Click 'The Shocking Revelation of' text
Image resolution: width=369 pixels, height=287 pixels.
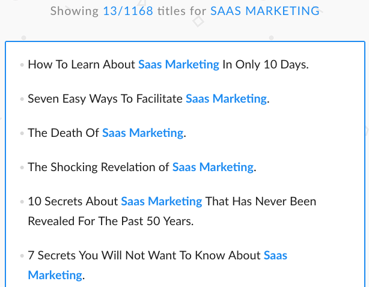point(99,167)
